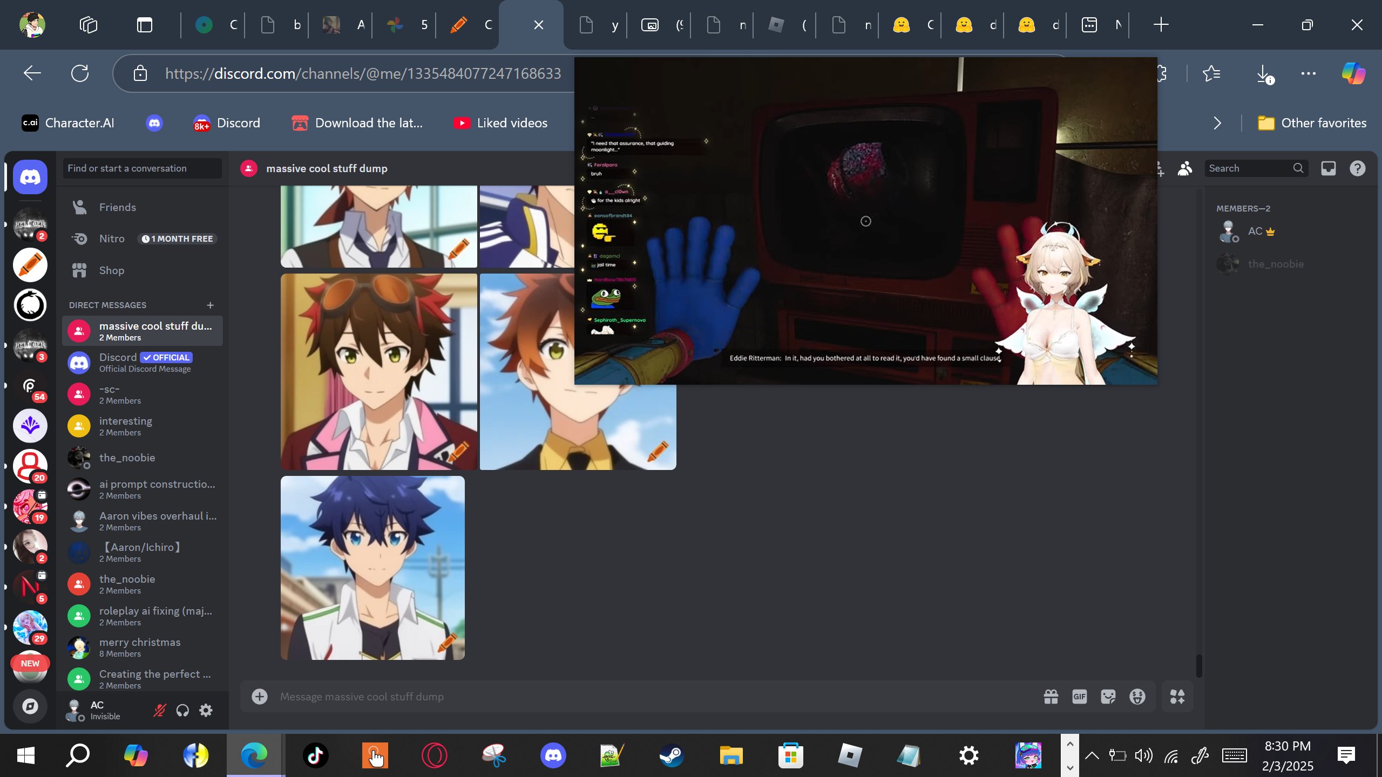Screen dimensions: 1382x777
Task: Open a new browser tab
Action: point(1161,25)
